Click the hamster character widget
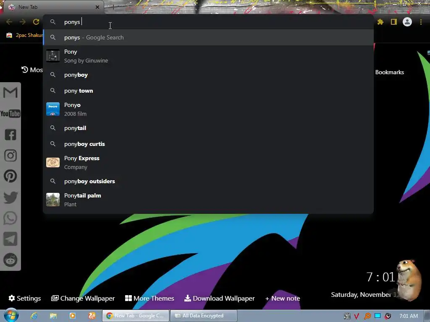This screenshot has width=430, height=322. pyautogui.click(x=409, y=280)
